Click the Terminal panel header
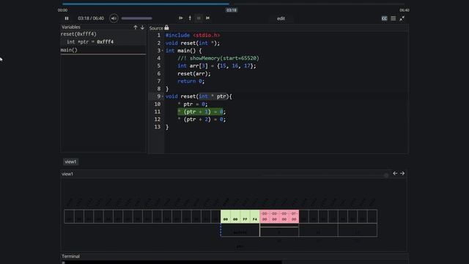 (x=70, y=256)
